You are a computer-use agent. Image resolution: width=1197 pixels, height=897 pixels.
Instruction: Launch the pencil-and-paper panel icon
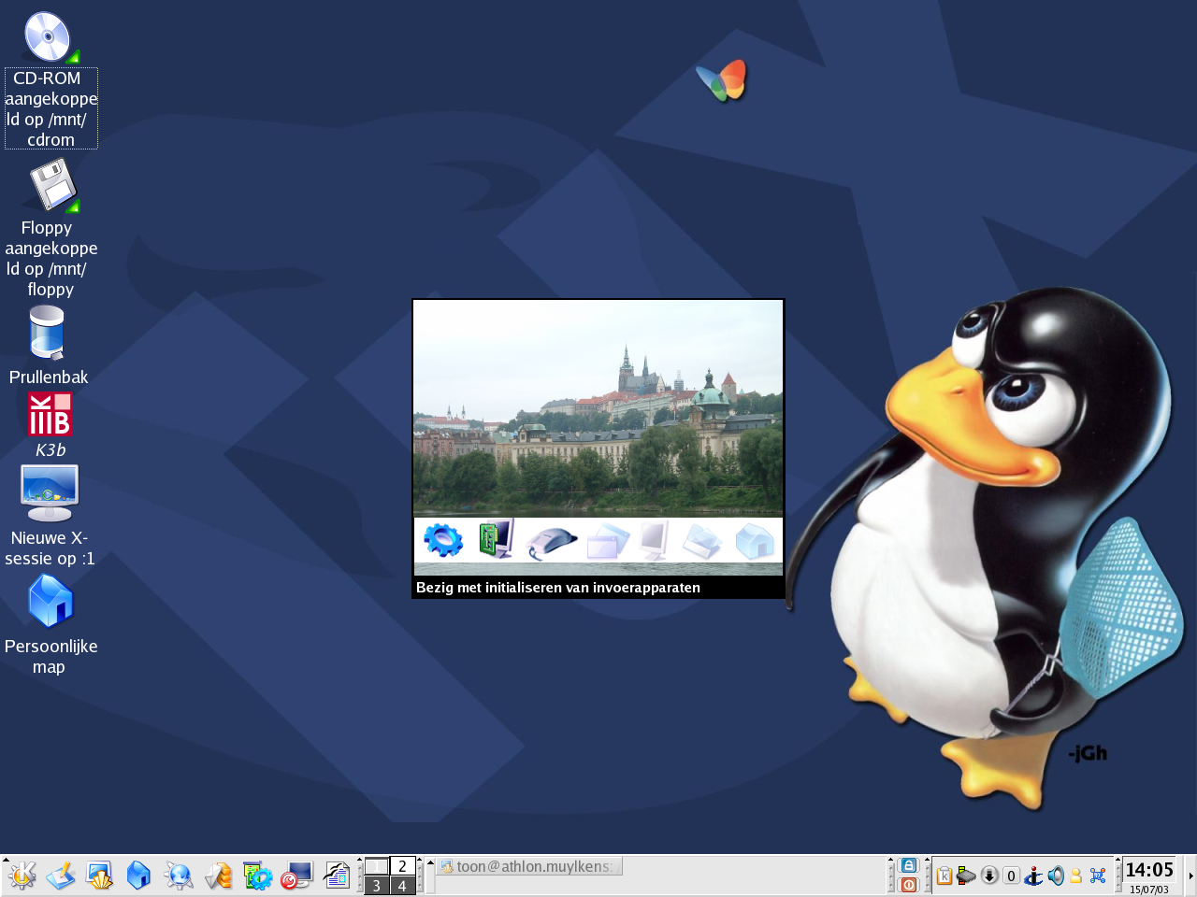61,876
